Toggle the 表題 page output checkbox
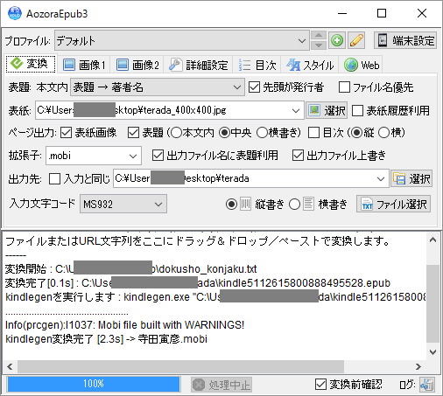Viewport: 443px width, 396px height. [x=133, y=133]
